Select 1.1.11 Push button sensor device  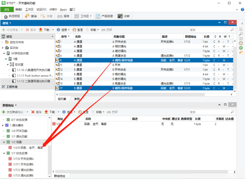coord(35,76)
